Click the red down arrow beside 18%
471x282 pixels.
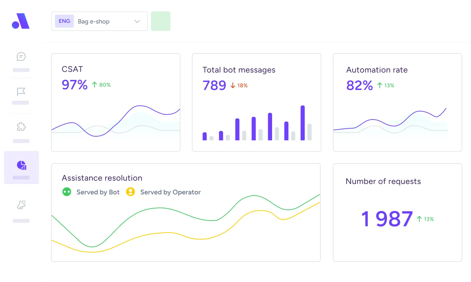[233, 86]
